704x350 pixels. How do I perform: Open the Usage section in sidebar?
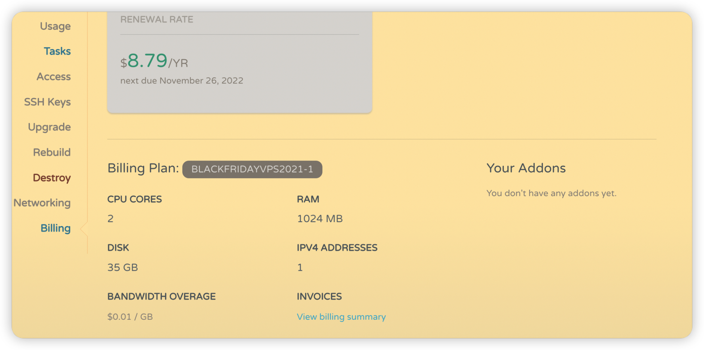click(x=55, y=26)
